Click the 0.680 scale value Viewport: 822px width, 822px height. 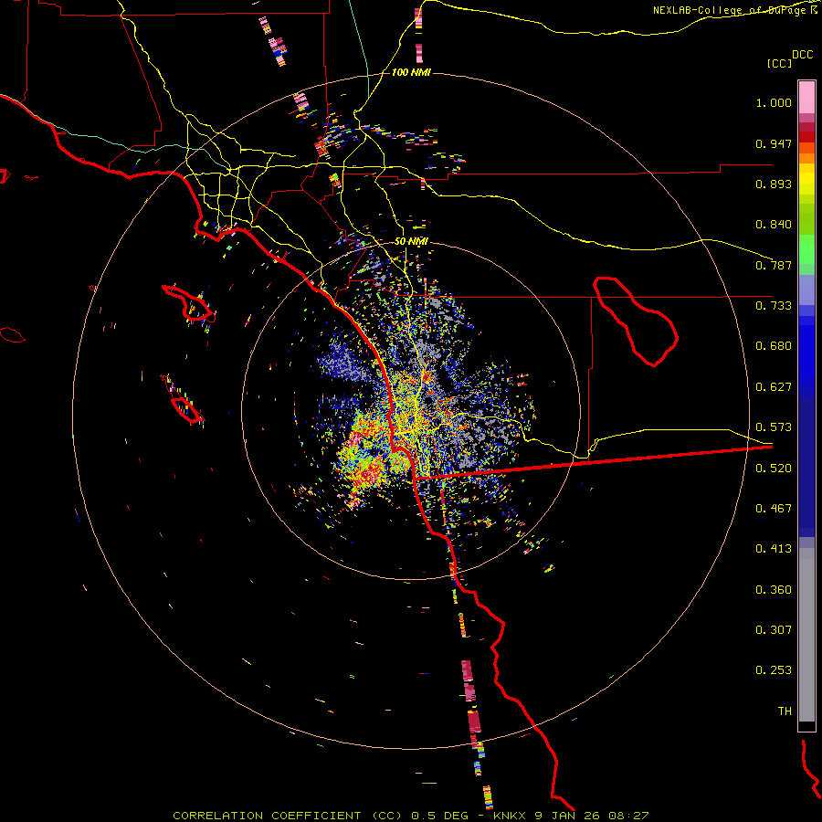[x=774, y=346]
